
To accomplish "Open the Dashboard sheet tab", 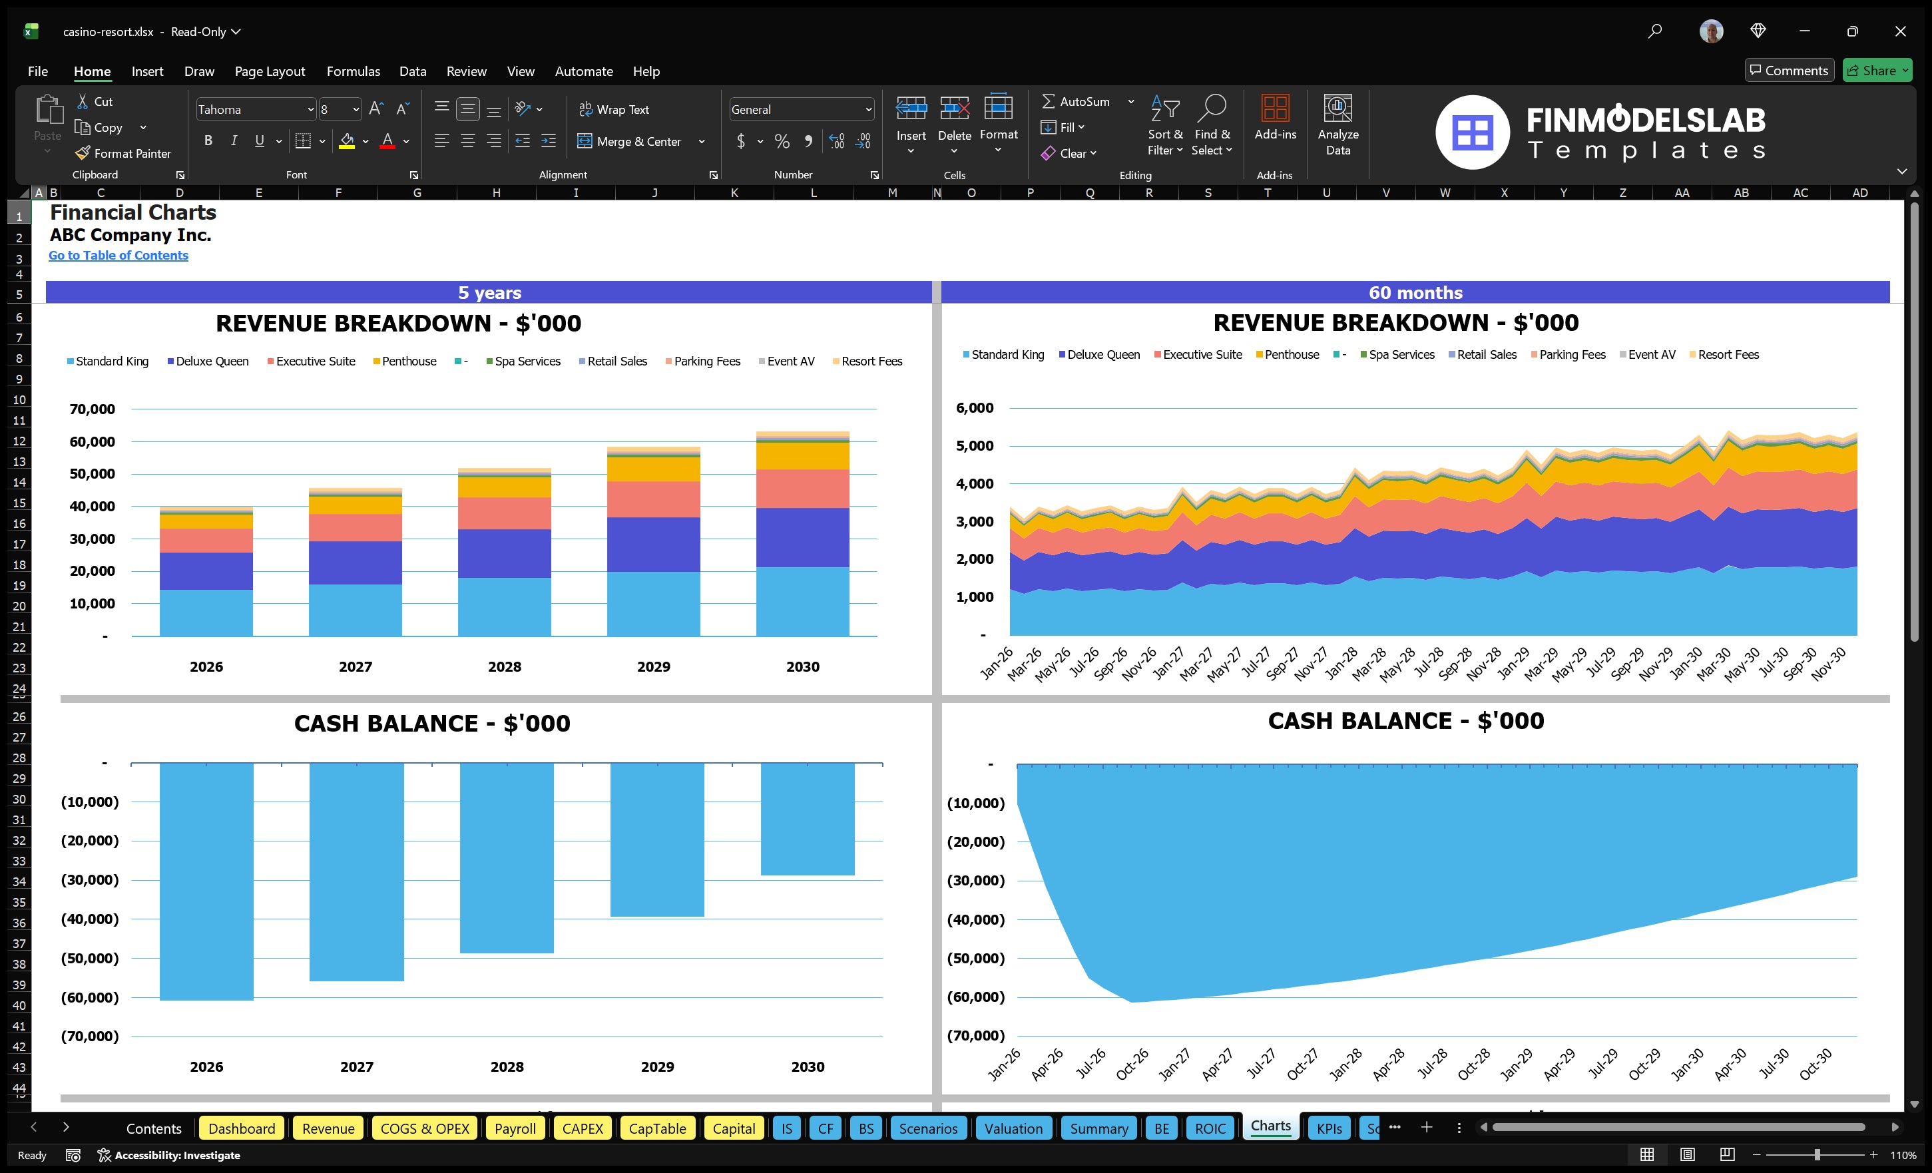I will (242, 1128).
